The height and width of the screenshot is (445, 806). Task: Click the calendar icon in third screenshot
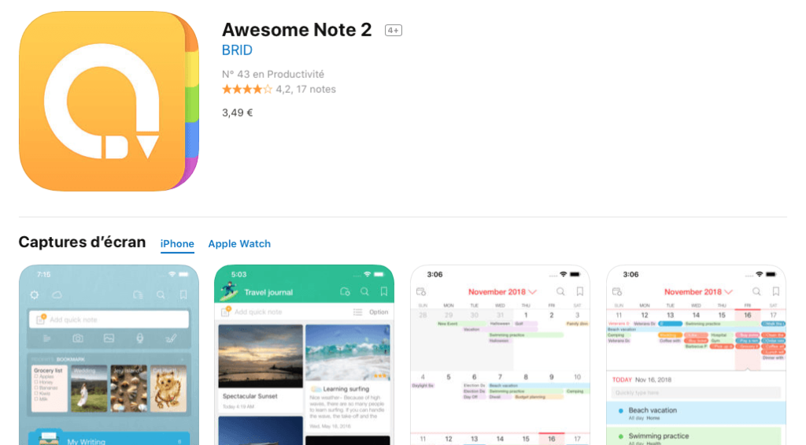421,291
